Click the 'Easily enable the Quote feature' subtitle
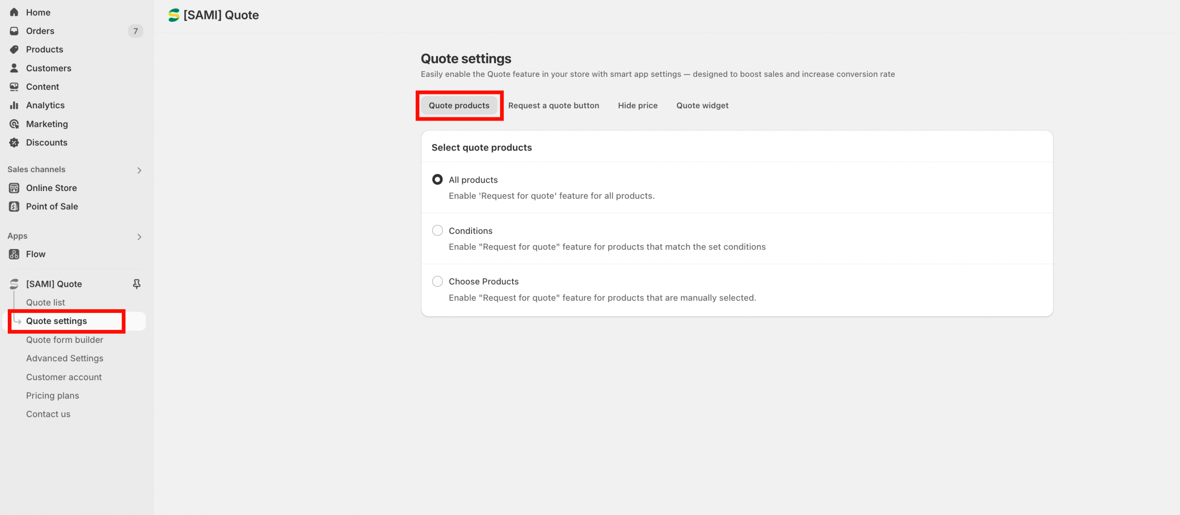This screenshot has width=1180, height=515. (x=658, y=74)
